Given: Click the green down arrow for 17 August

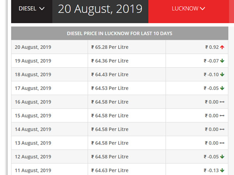Looking at the screenshot, I should point(222,88).
